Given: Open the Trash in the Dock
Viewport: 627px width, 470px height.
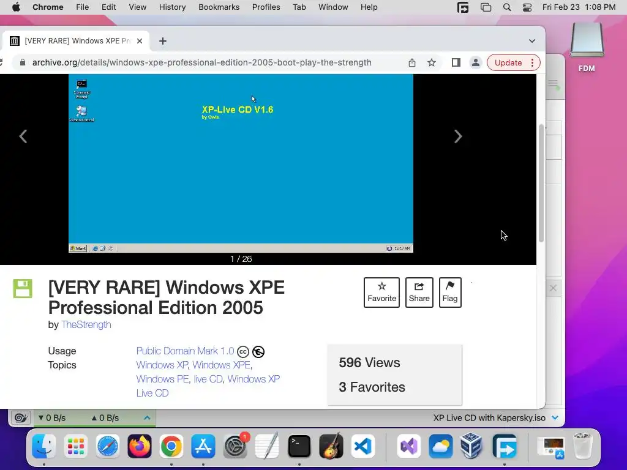Looking at the screenshot, I should pyautogui.click(x=582, y=446).
